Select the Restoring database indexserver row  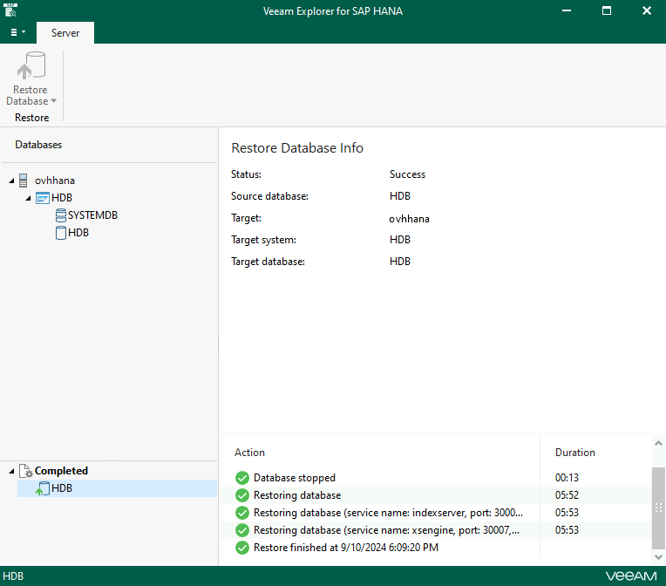point(388,513)
